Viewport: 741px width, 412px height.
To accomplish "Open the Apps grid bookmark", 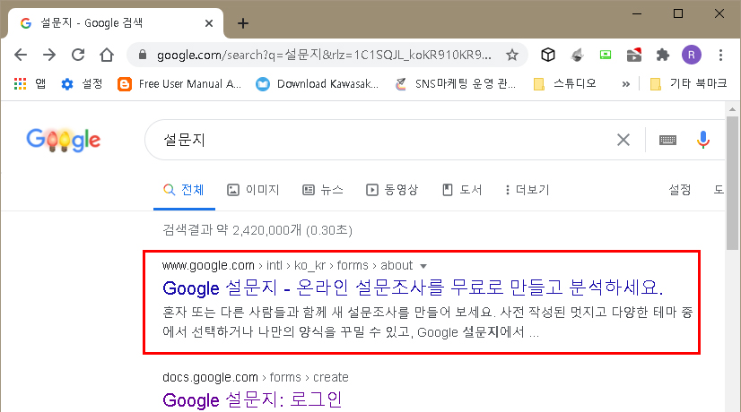I will coord(30,84).
